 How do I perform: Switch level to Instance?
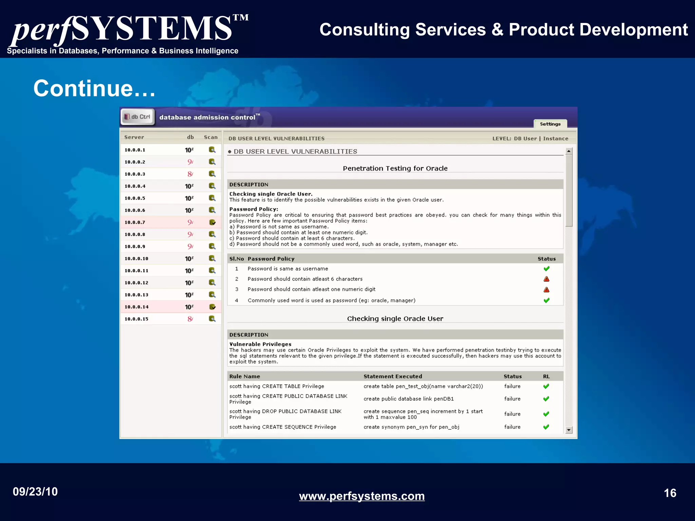pyautogui.click(x=556, y=138)
